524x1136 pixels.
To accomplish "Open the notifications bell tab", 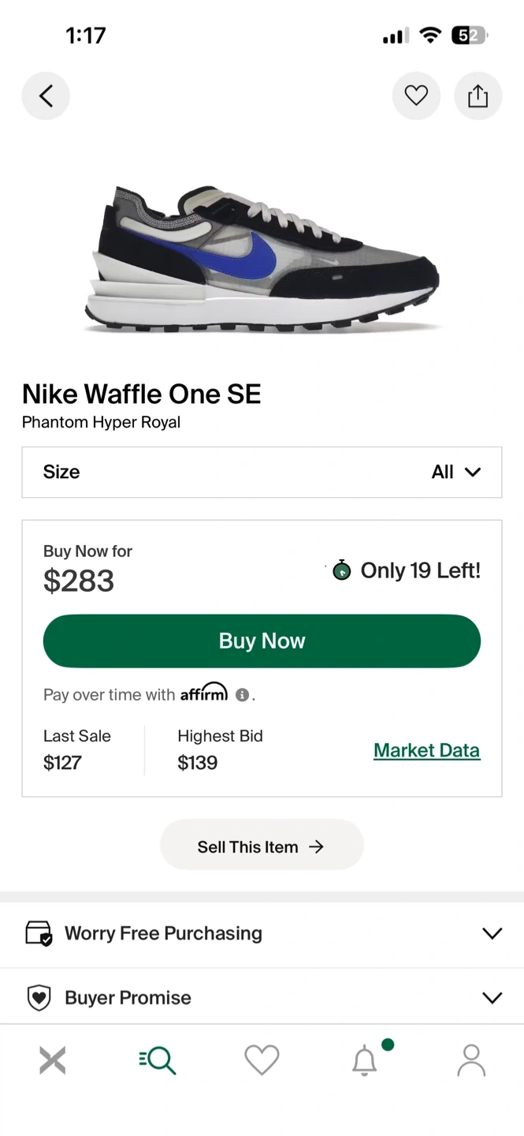I will point(365,1060).
